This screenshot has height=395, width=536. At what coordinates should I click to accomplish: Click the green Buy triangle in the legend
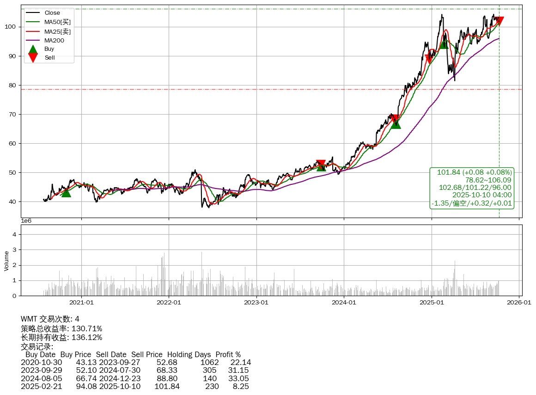coord(33,49)
